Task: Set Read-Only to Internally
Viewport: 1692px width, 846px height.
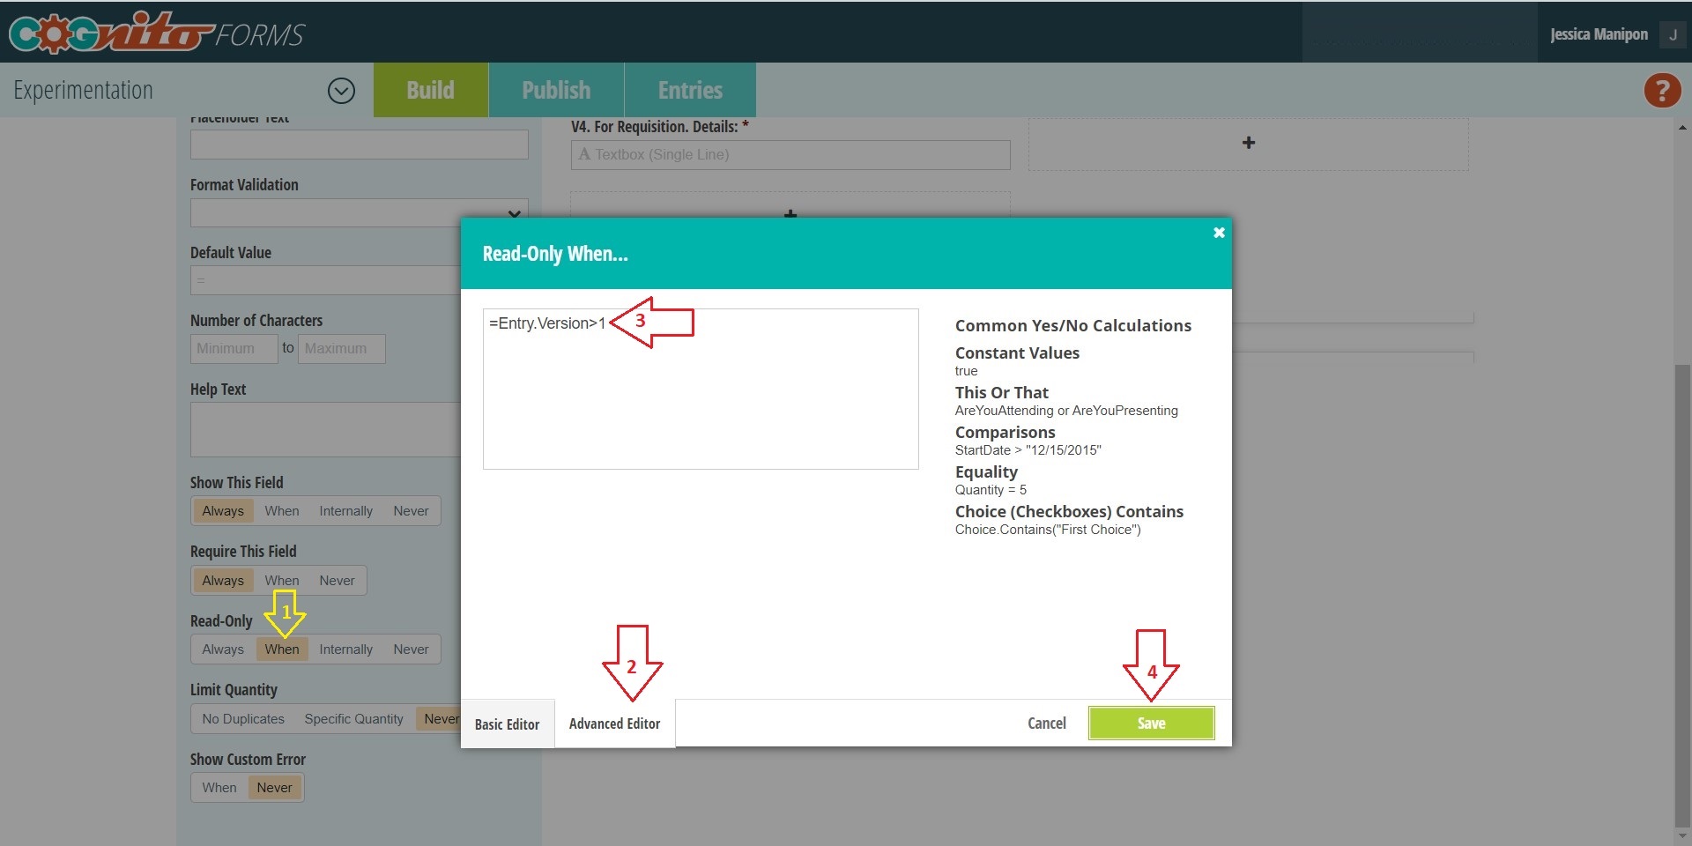Action: point(345,649)
